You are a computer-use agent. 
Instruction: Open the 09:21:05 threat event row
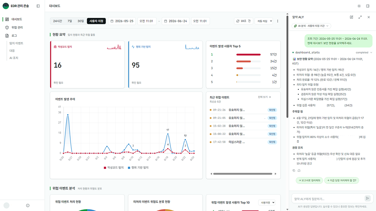tap(243, 118)
